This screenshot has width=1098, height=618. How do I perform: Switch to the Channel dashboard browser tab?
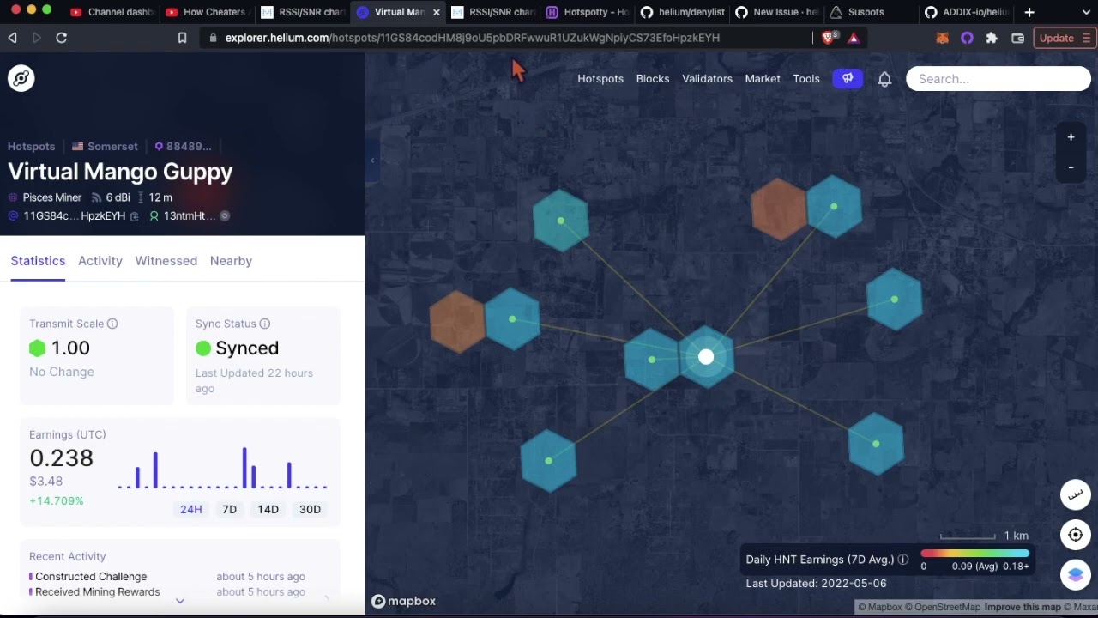(112, 12)
